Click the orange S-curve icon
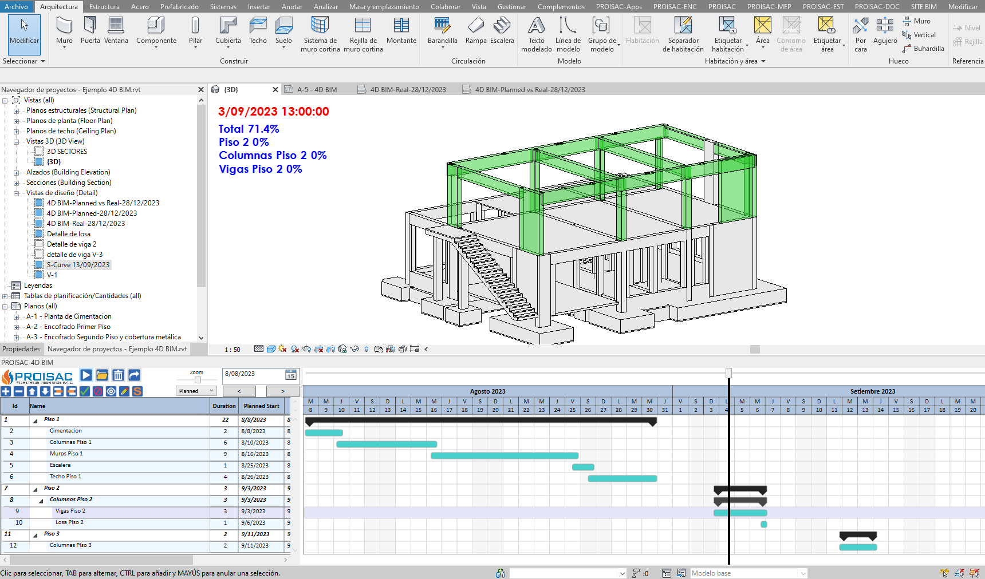The height and width of the screenshot is (579, 985). click(x=137, y=391)
